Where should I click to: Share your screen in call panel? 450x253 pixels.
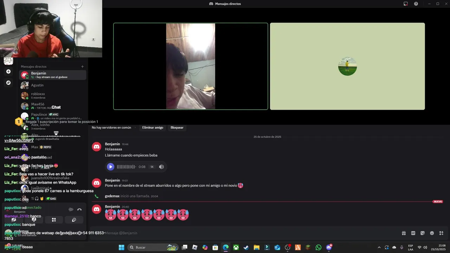click(x=34, y=220)
